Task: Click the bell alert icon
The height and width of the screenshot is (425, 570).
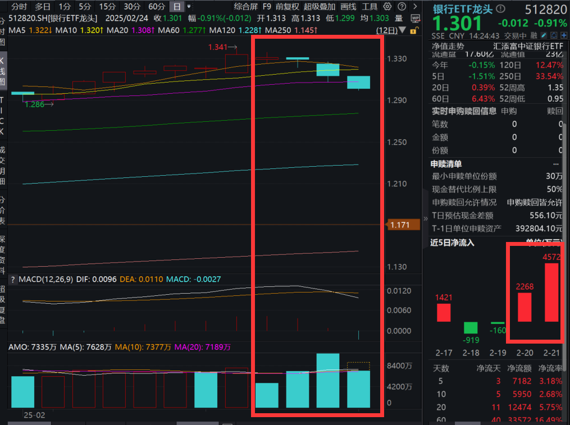Action: 554,35
